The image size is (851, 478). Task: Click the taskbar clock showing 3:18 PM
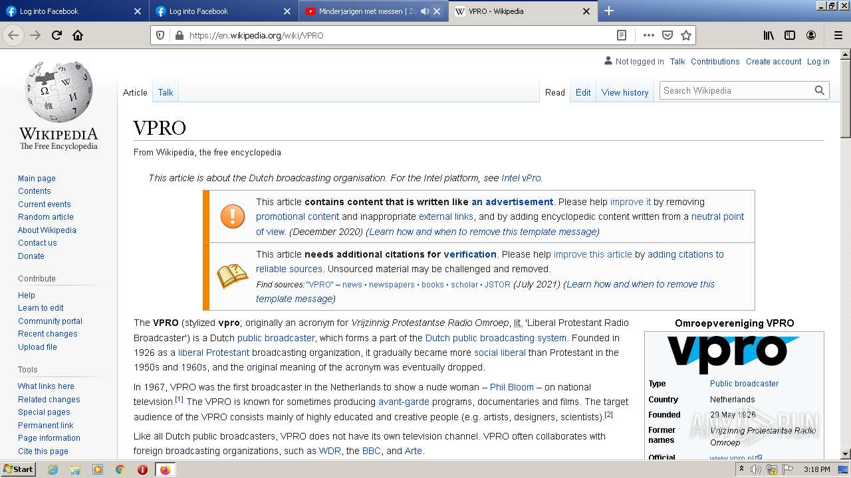pyautogui.click(x=816, y=469)
